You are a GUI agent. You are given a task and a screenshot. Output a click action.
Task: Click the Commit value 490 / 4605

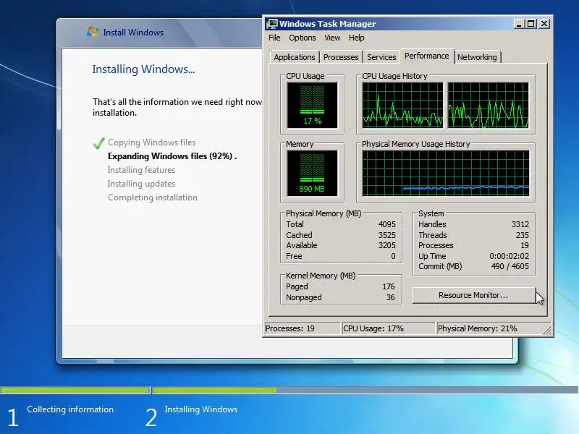tap(510, 266)
